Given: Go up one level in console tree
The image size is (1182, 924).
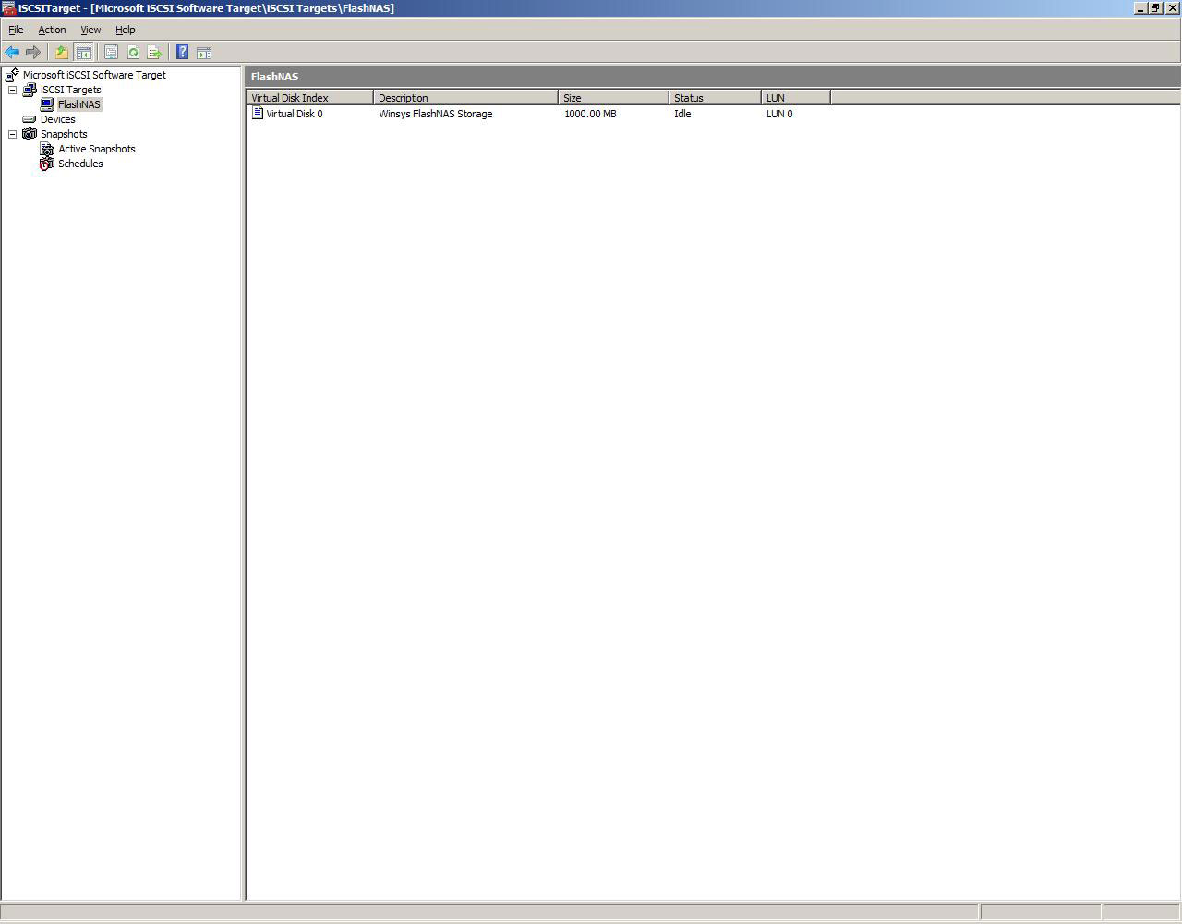Looking at the screenshot, I should [62, 53].
